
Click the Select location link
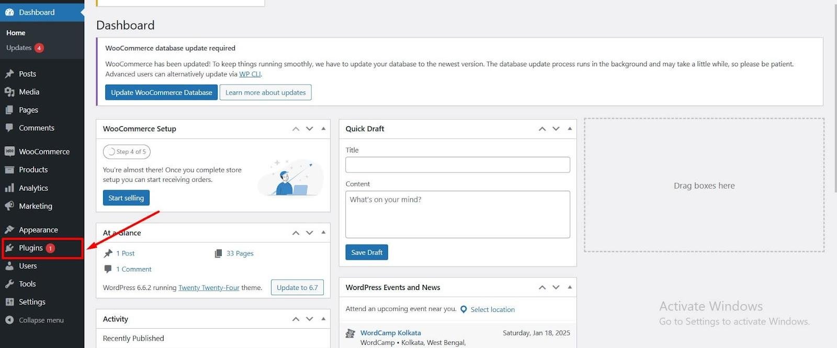pos(493,310)
